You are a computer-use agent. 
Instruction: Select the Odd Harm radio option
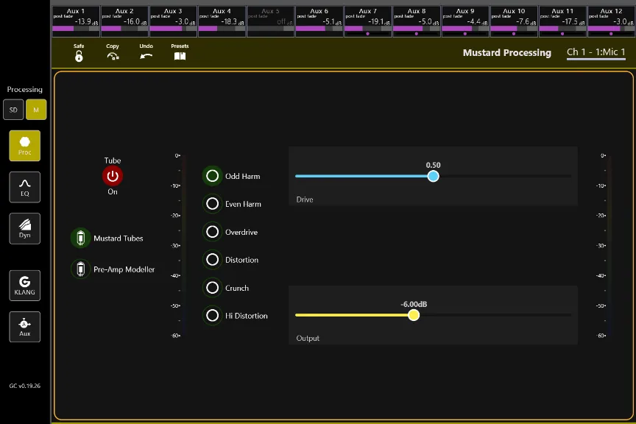point(212,176)
